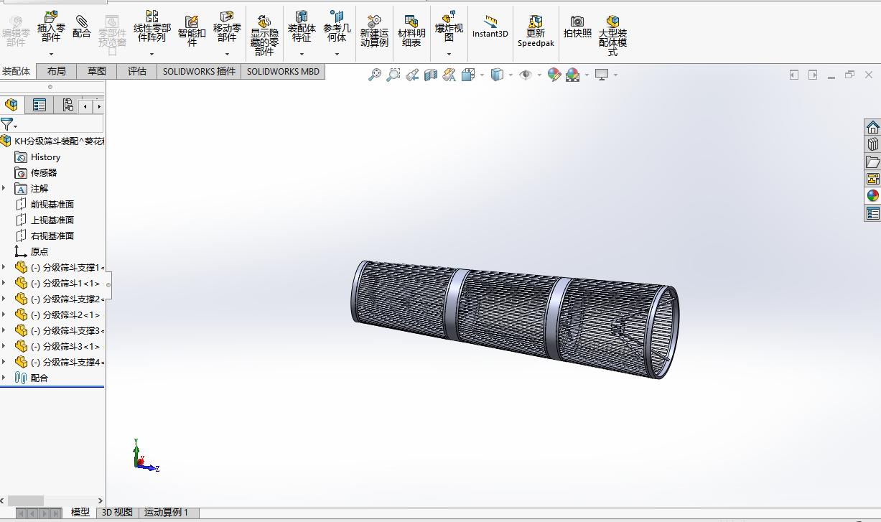Screen dimensions: 881x522
Task: Click the Display Style icon
Action: click(497, 74)
